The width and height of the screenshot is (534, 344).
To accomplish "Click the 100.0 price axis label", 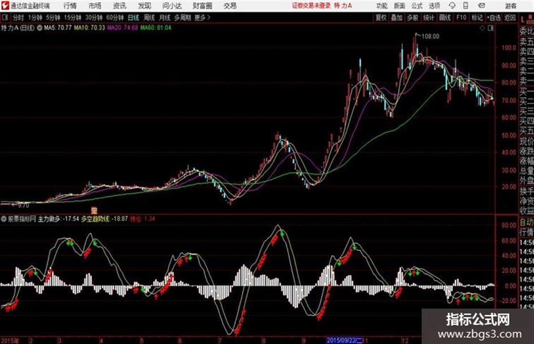I will tap(509, 47).
